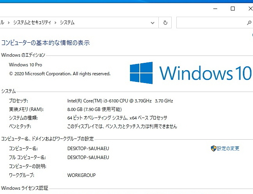Open the 設定の変更 link
The width and height of the screenshot is (253, 194).
[x=228, y=148]
